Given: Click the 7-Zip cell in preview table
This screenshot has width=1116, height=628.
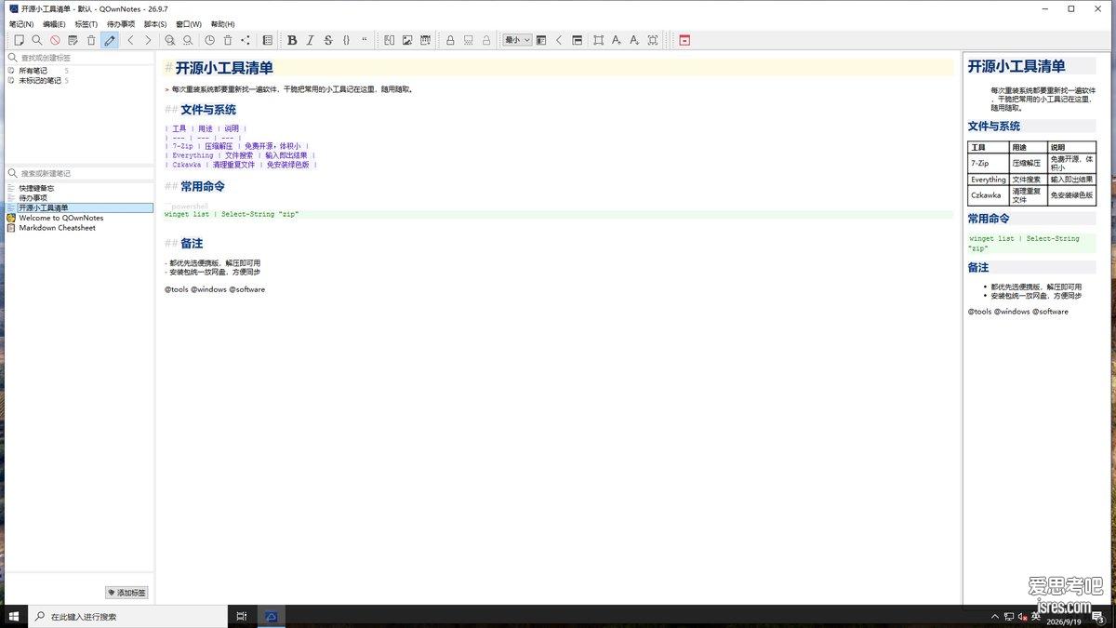Looking at the screenshot, I should coord(989,163).
